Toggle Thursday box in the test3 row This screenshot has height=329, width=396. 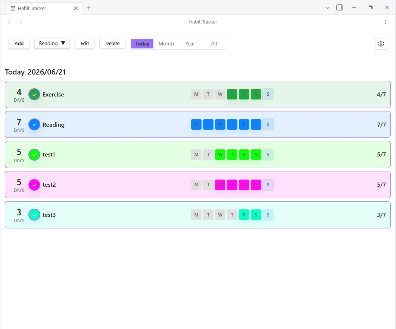232,215
